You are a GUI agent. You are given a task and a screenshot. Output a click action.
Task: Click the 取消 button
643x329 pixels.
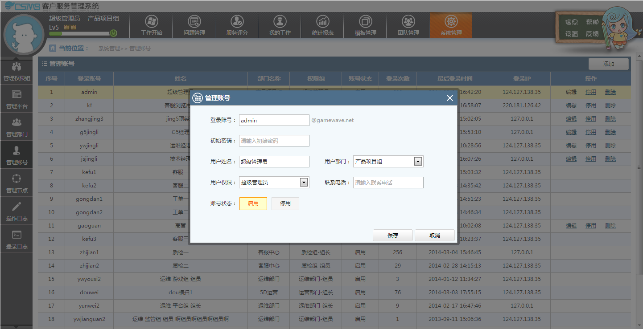[435, 236]
